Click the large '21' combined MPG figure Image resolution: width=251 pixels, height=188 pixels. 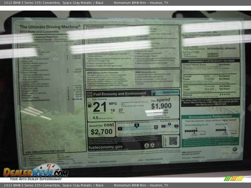point(100,107)
